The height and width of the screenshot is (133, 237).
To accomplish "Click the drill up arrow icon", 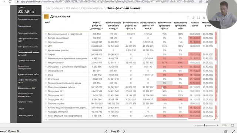I will (x=188, y=18).
